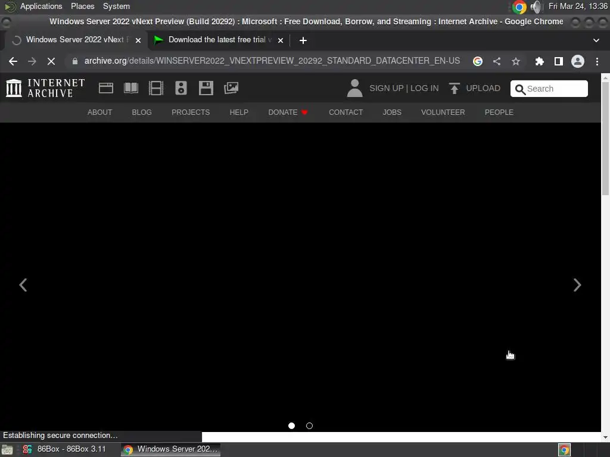Show previous carousel image with left chevron
This screenshot has width=610, height=457.
[x=23, y=285]
